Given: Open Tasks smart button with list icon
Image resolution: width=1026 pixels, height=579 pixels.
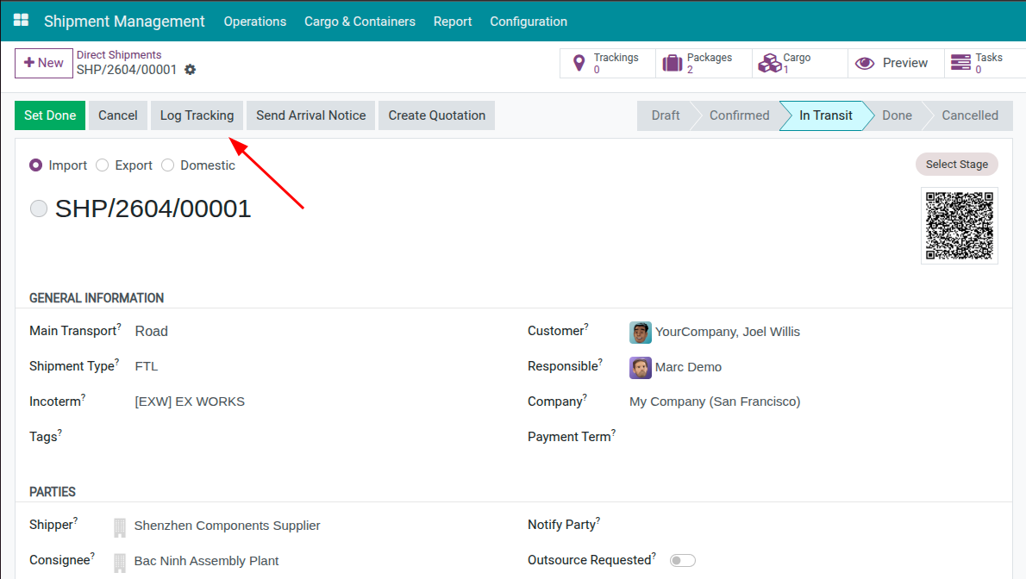Looking at the screenshot, I should coord(960,63).
